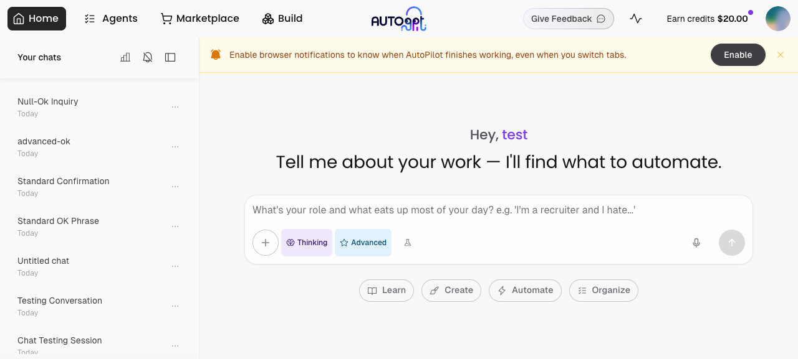
Task: Click the muted notifications bell icon
Action: (148, 57)
